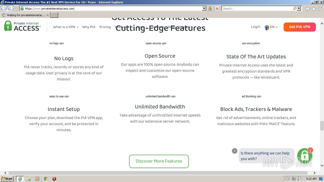Click the 'Unlimited Bandwidth' heading

pos(160,107)
